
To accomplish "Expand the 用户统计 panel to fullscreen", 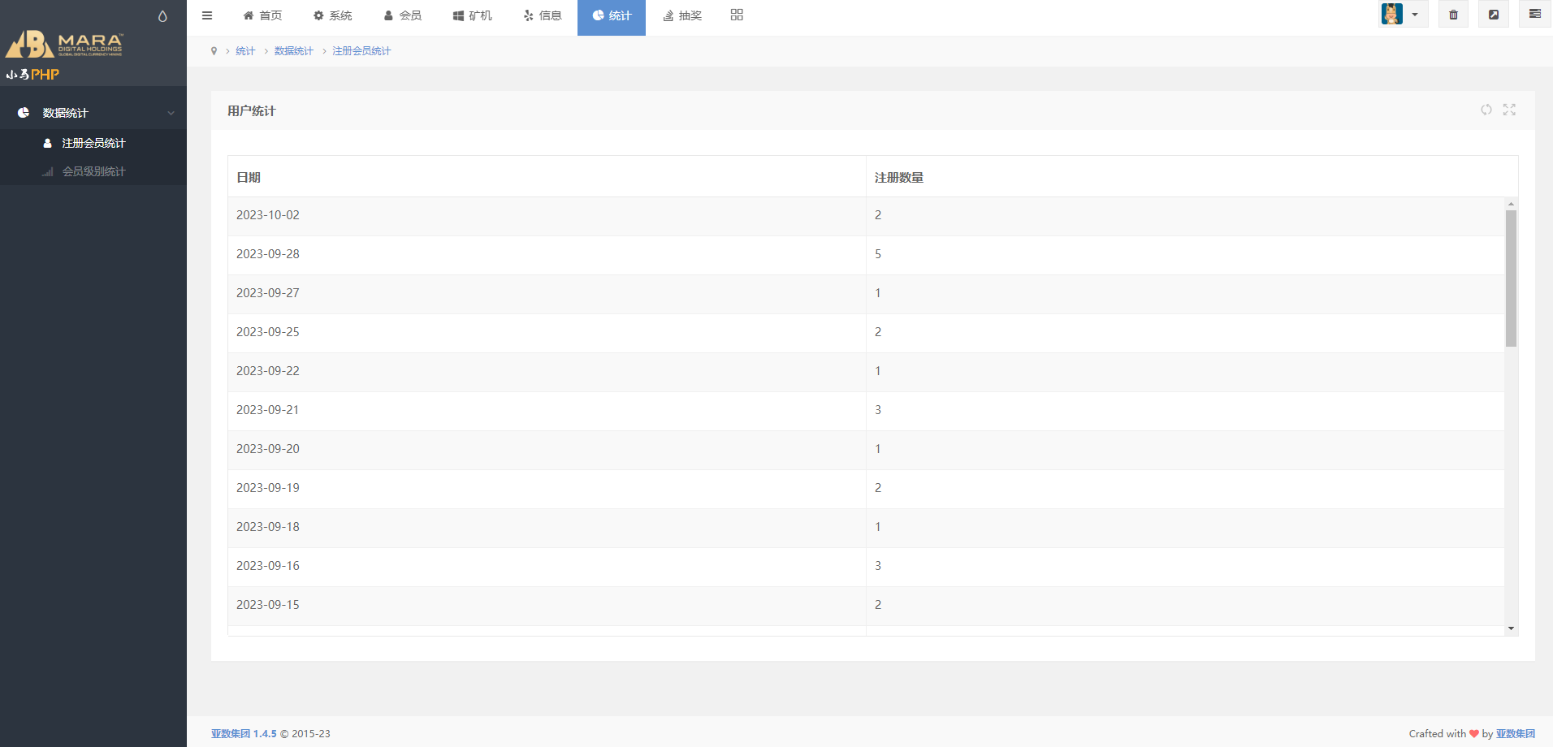I will (x=1509, y=110).
